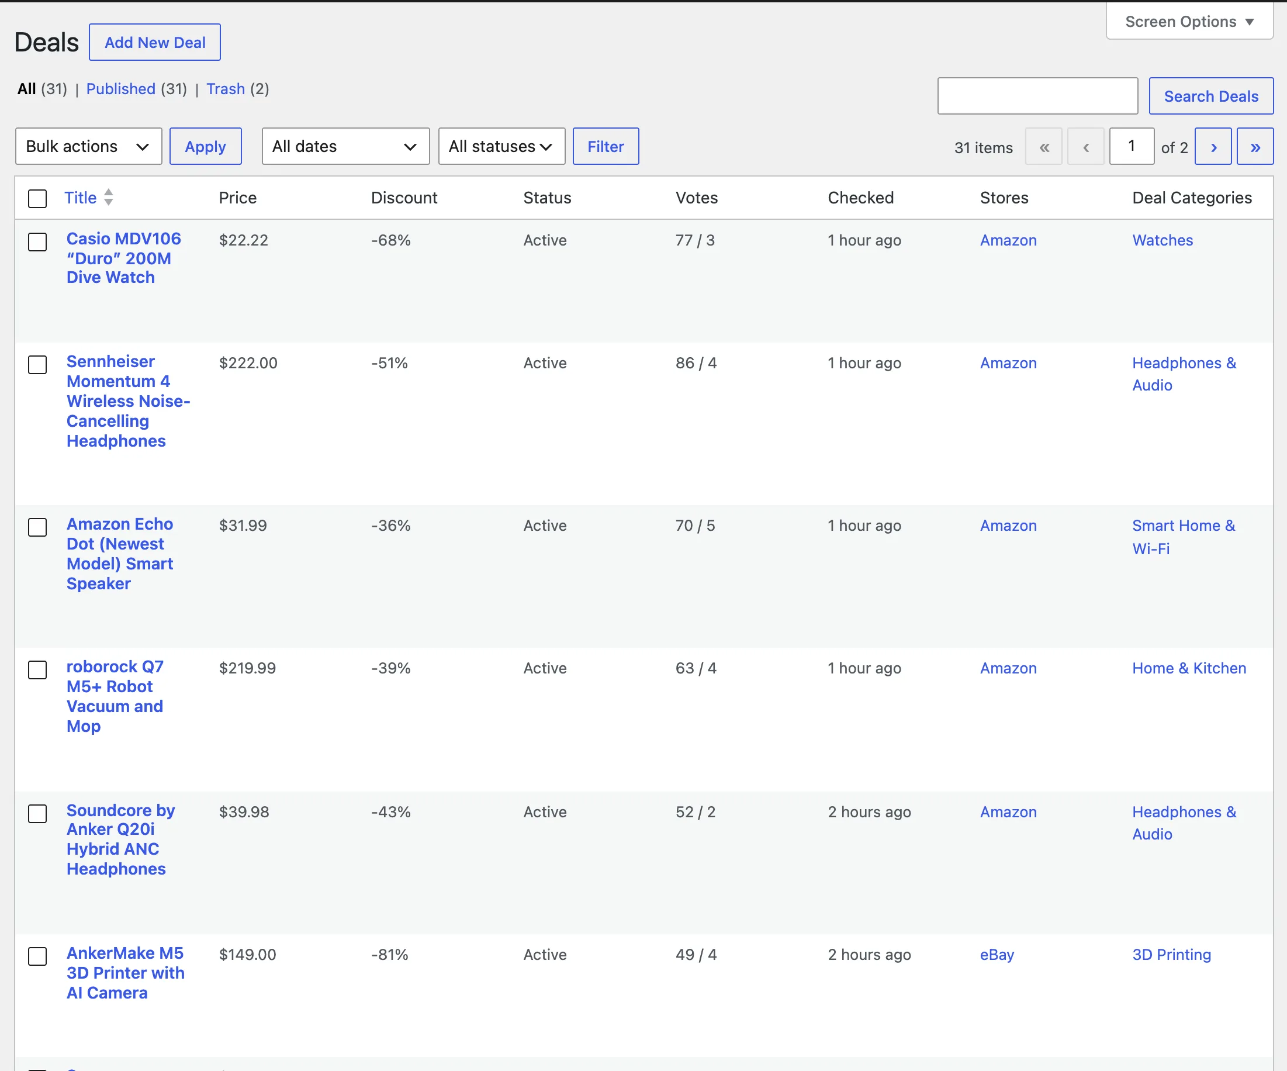Check the roborock Q7 M5+ checkbox
The height and width of the screenshot is (1071, 1287).
click(37, 669)
